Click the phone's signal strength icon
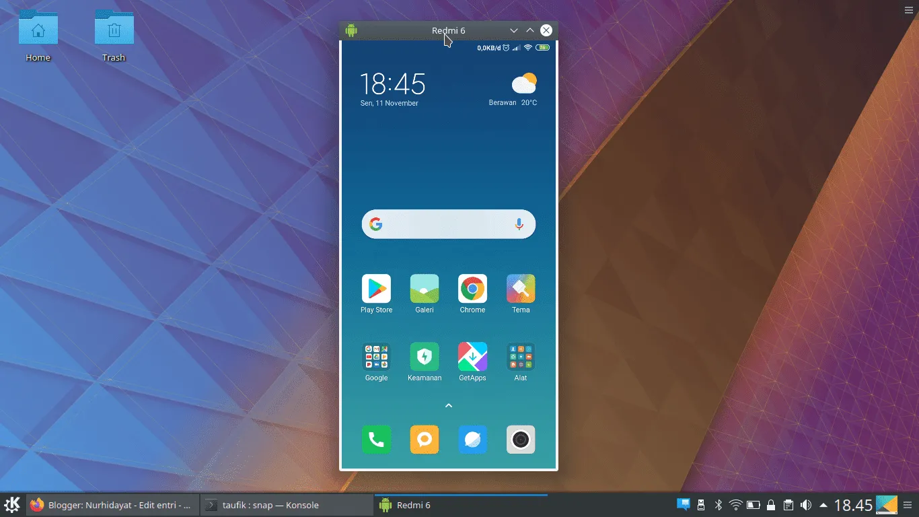 point(517,48)
